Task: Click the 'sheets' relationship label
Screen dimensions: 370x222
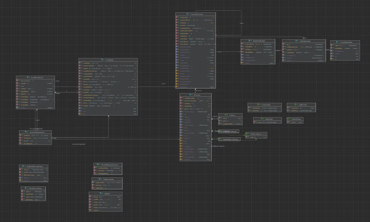Action: click(57, 93)
